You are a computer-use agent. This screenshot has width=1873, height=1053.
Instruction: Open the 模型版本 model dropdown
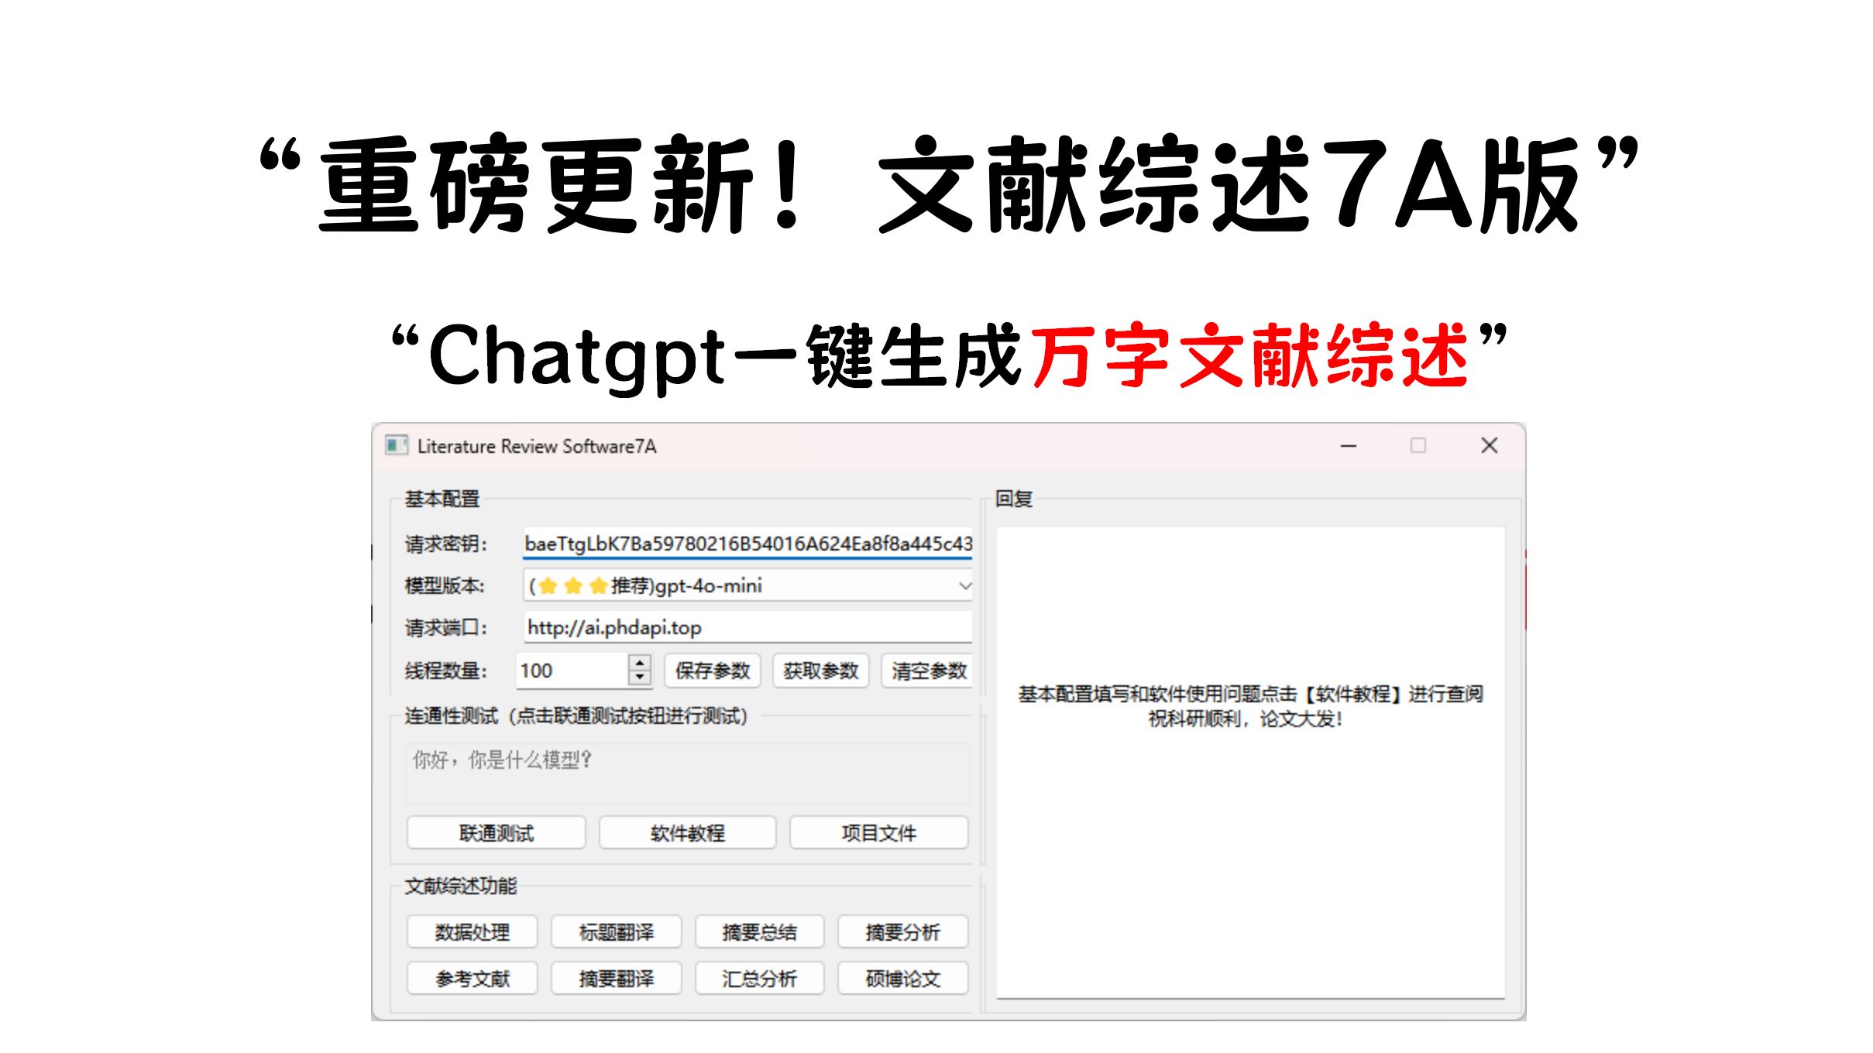click(747, 585)
